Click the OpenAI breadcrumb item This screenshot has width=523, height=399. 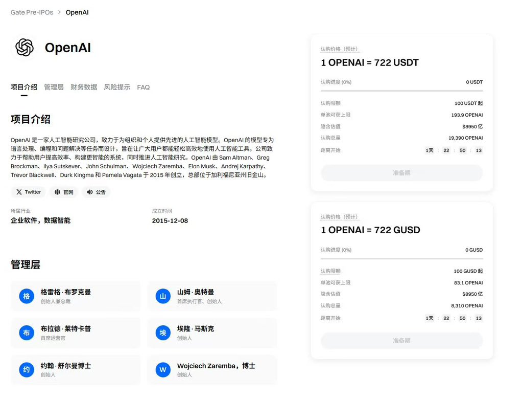coord(77,12)
